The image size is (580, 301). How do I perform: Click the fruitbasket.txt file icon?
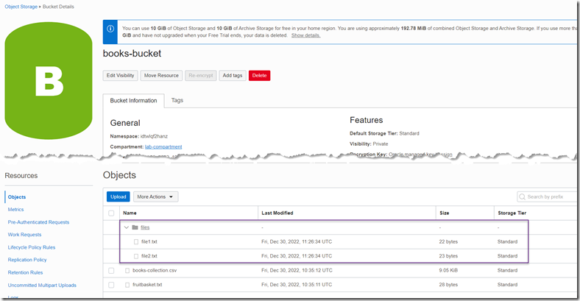point(127,284)
